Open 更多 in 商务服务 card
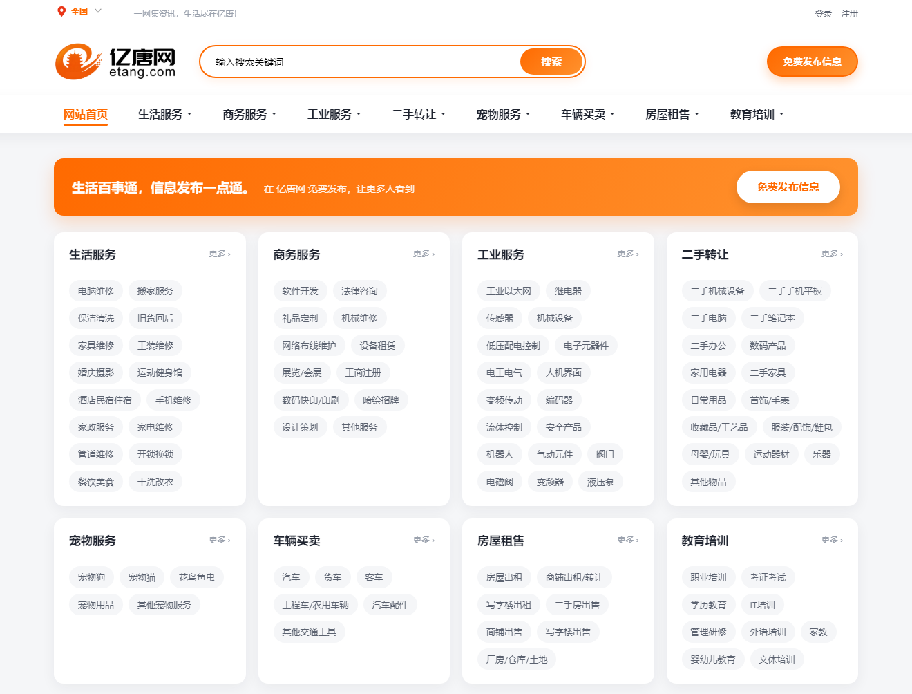Screen dimensions: 912x694 tap(424, 254)
